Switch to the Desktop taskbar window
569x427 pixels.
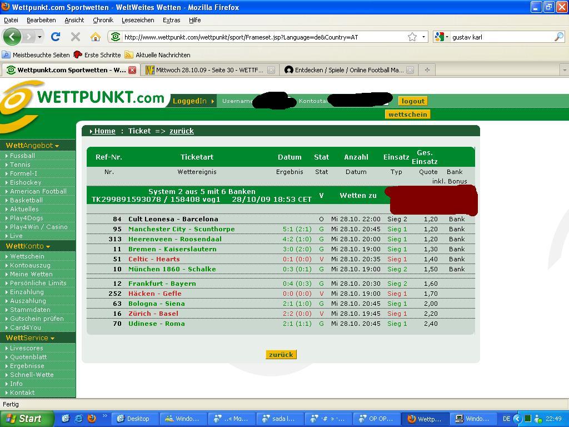(x=134, y=419)
